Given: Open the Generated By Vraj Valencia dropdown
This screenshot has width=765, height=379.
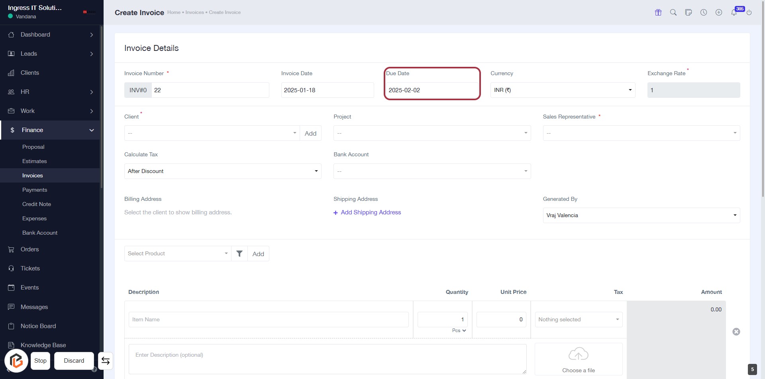Looking at the screenshot, I should pyautogui.click(x=641, y=216).
